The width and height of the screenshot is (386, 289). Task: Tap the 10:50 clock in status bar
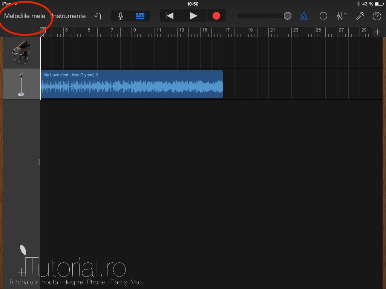(x=193, y=4)
